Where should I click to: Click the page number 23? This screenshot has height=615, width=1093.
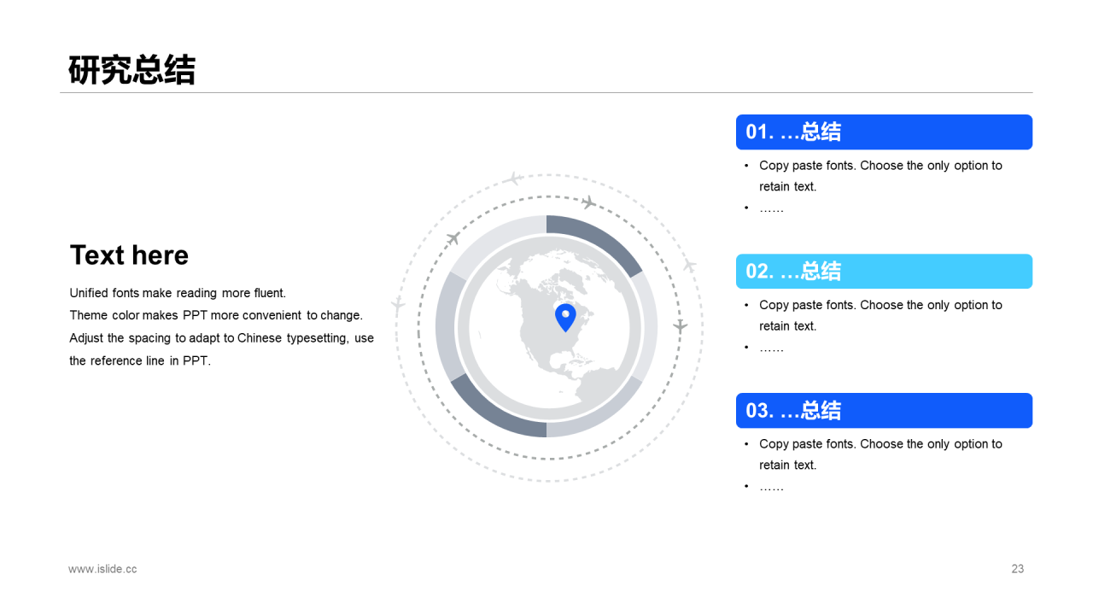click(x=1017, y=569)
